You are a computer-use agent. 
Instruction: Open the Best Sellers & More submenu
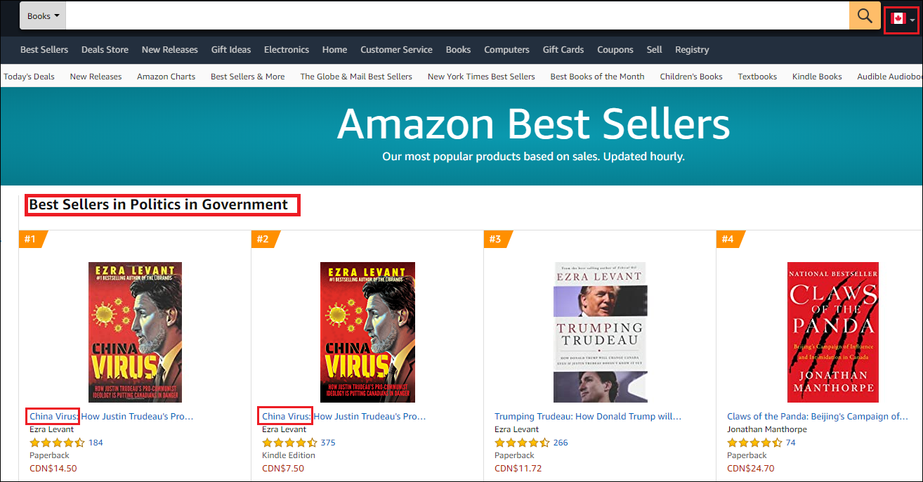(247, 77)
